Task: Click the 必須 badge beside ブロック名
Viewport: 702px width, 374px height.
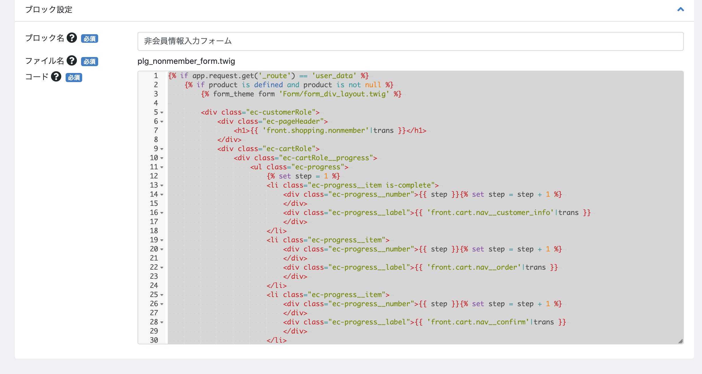Action: (x=90, y=38)
